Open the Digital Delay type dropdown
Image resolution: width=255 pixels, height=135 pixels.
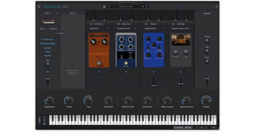coord(154,28)
